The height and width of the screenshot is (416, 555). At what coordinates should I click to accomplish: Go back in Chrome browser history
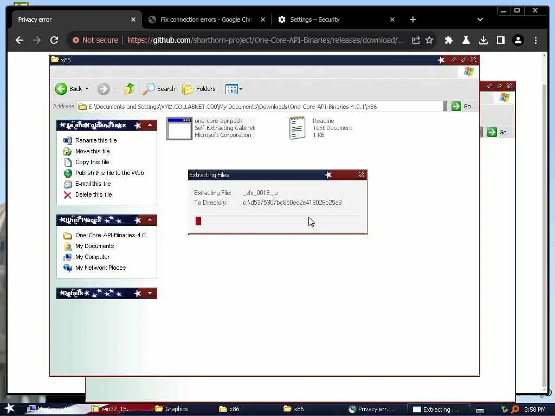(x=20, y=40)
